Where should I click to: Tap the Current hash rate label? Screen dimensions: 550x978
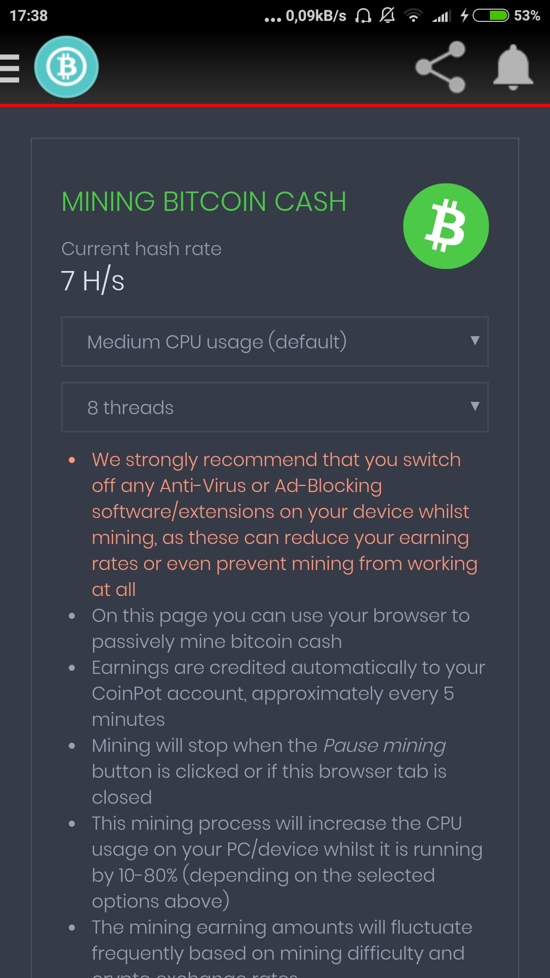(142, 249)
